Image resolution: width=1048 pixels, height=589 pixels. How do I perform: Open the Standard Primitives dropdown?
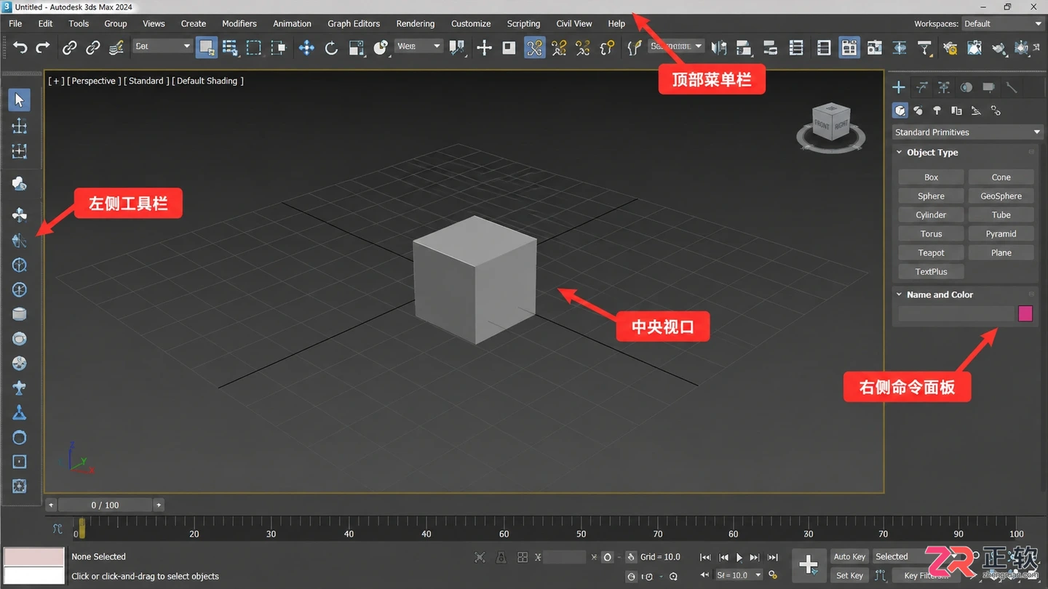pyautogui.click(x=967, y=132)
